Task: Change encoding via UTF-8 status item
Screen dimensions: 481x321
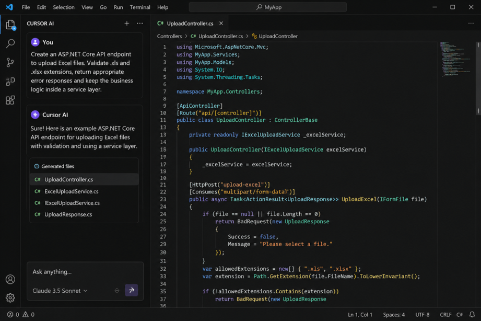Action: tap(422, 315)
